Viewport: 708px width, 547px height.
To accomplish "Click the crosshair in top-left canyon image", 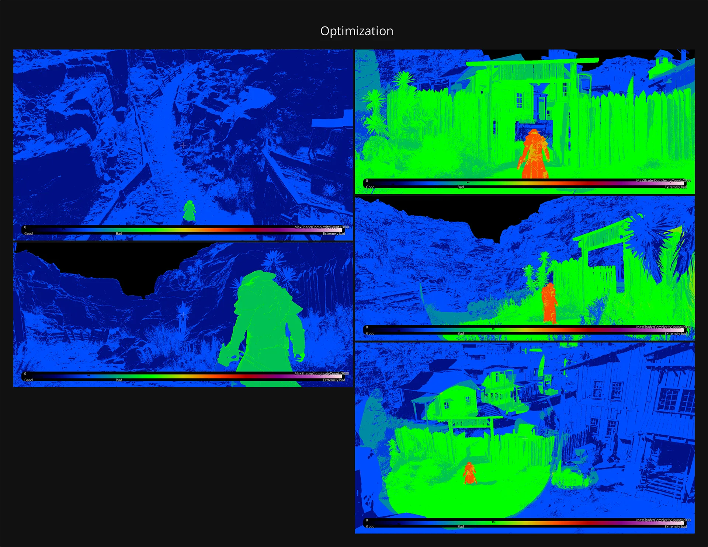I will [x=183, y=145].
